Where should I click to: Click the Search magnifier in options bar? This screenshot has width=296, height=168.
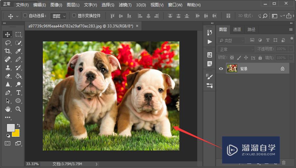click(x=265, y=16)
